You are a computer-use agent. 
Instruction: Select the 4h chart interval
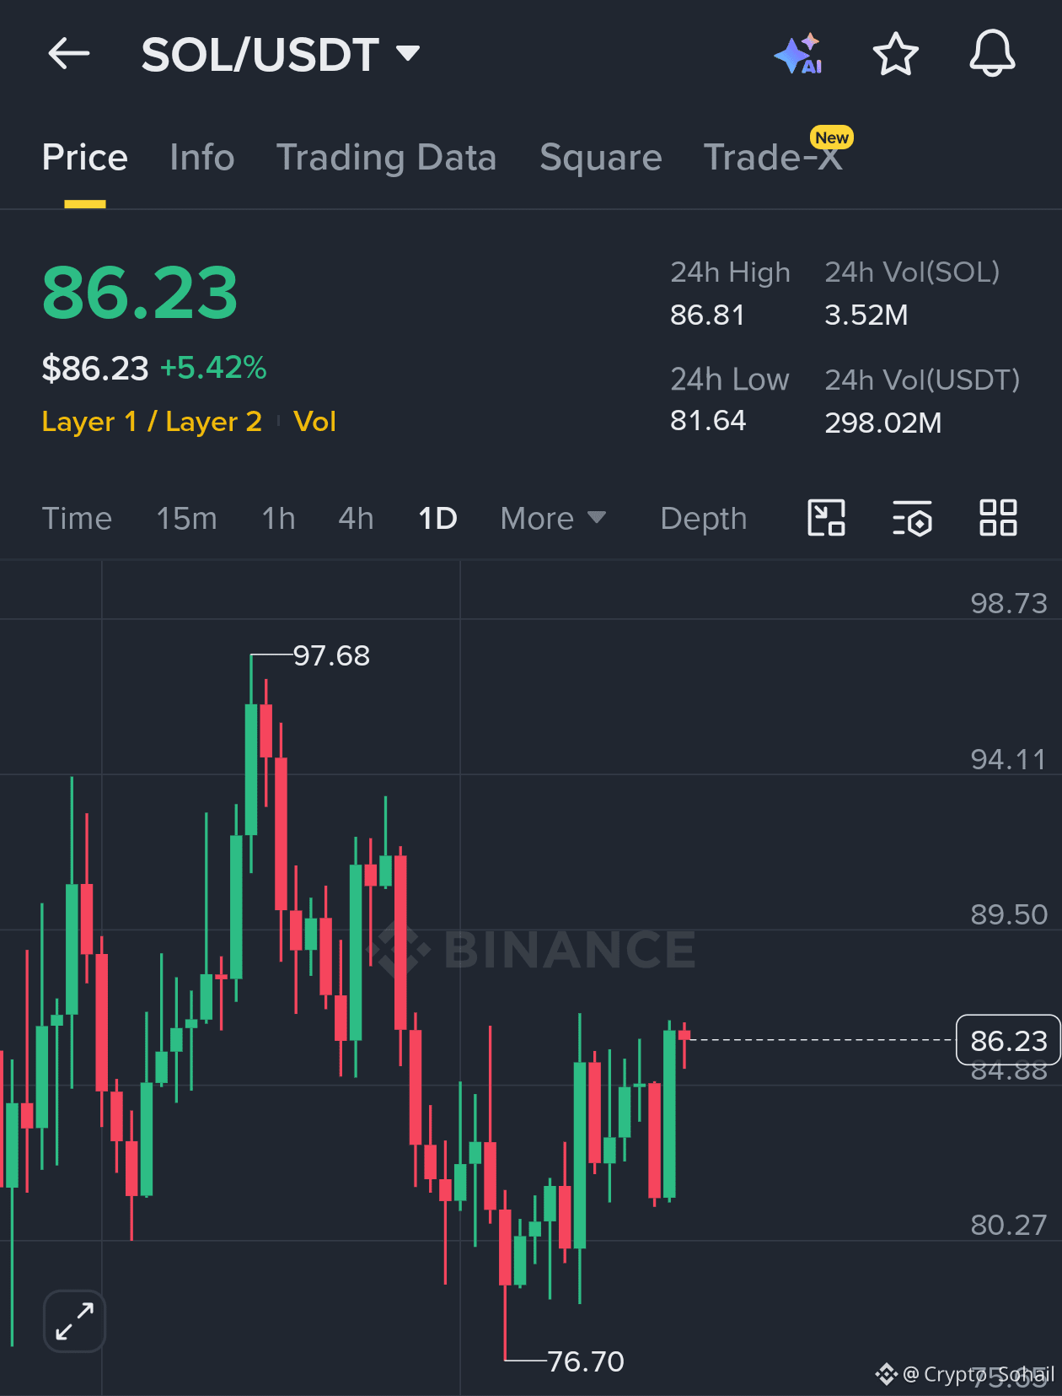tap(356, 518)
